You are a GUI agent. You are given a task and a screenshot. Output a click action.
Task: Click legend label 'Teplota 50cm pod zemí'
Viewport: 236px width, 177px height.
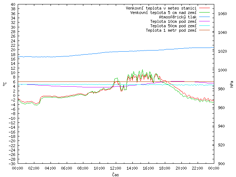173,26
